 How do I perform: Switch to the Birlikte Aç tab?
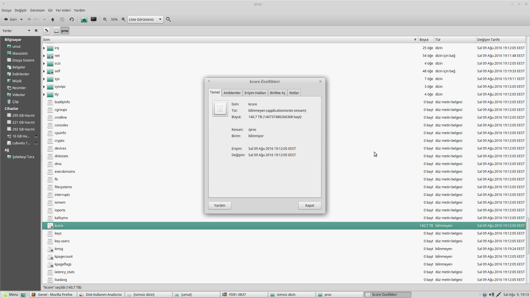tap(277, 93)
